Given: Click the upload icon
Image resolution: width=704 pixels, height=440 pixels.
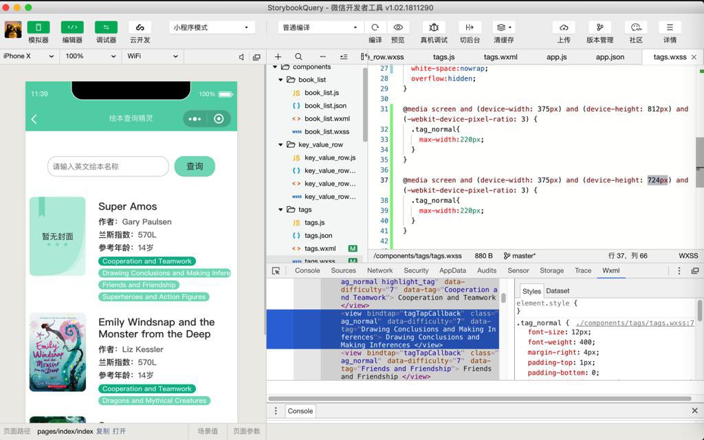Looking at the screenshot, I should pyautogui.click(x=564, y=27).
